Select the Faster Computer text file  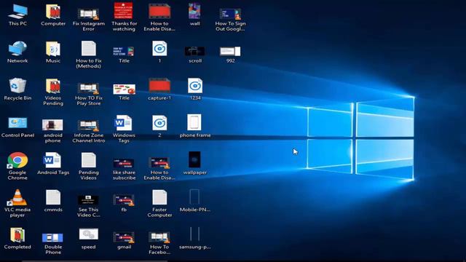coord(159,204)
